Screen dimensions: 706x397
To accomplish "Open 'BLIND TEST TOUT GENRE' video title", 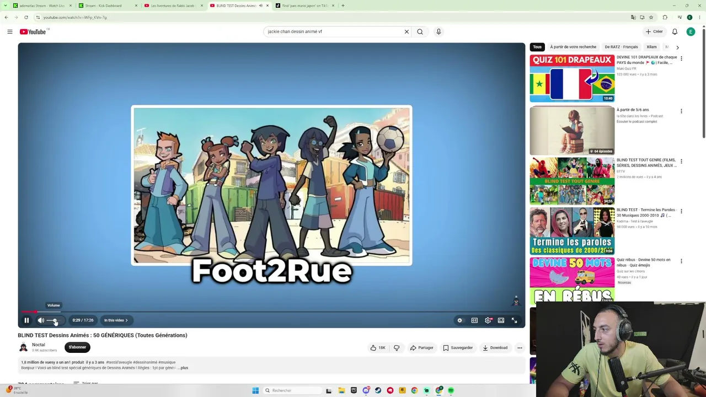I will point(646,163).
